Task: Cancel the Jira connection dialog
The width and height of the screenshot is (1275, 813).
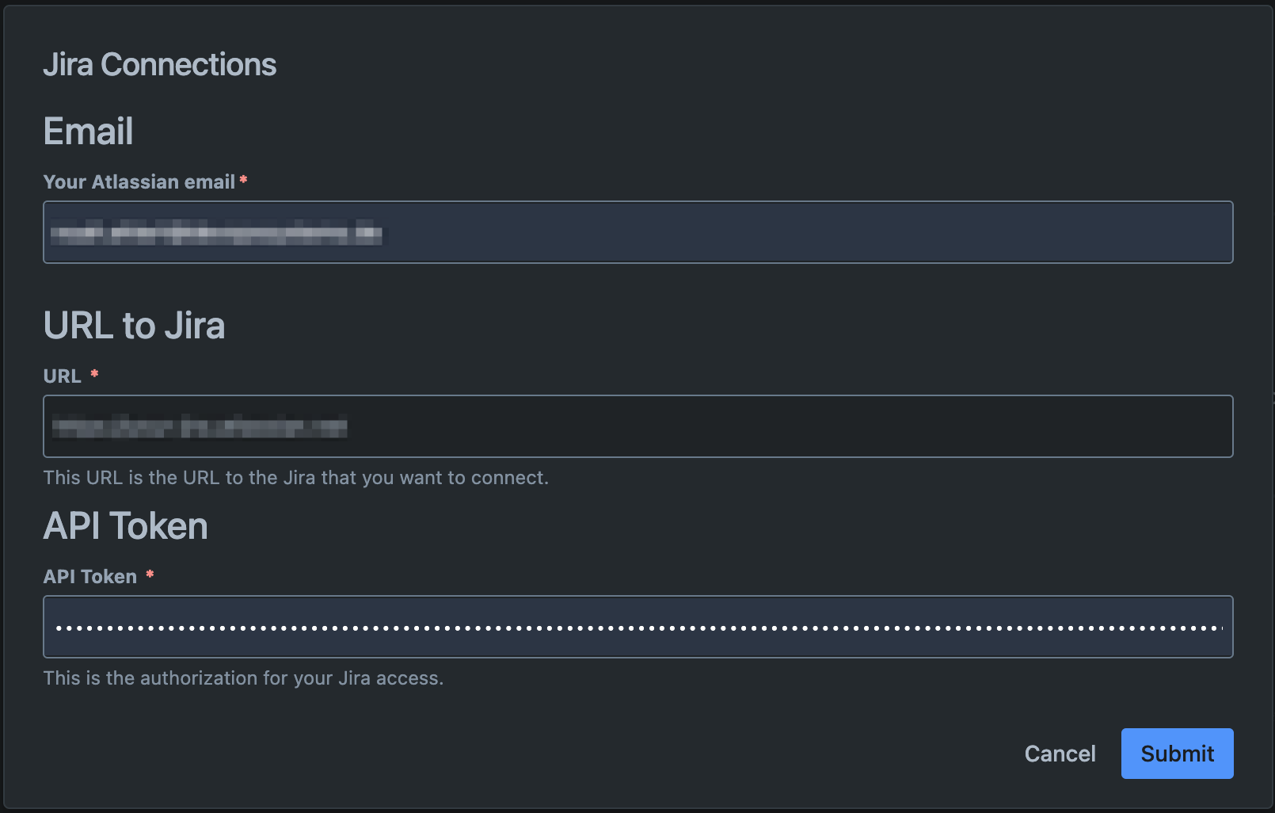Action: coord(1060,754)
